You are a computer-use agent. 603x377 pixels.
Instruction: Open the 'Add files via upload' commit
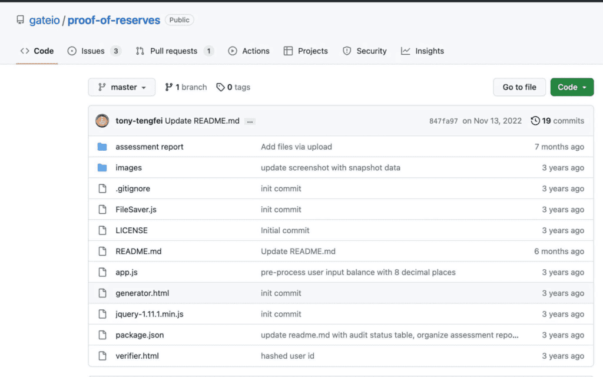[x=296, y=147]
